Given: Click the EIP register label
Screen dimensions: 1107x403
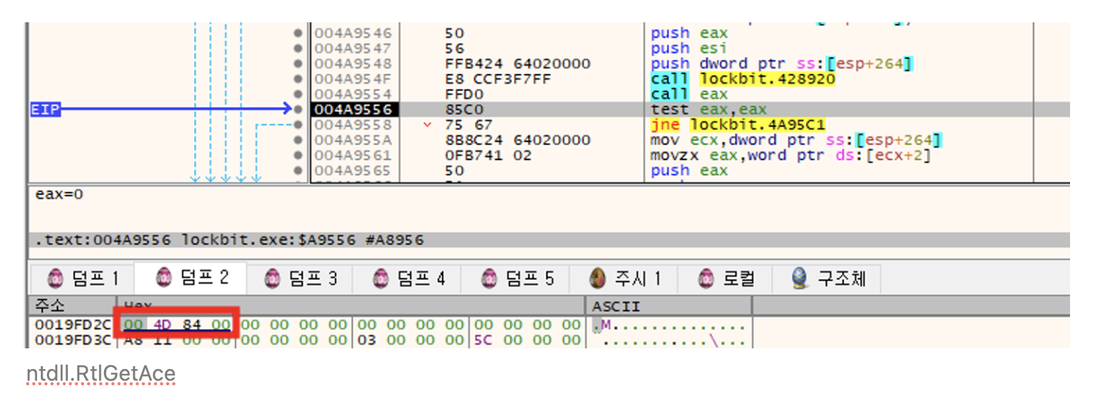Looking at the screenshot, I should pyautogui.click(x=45, y=109).
